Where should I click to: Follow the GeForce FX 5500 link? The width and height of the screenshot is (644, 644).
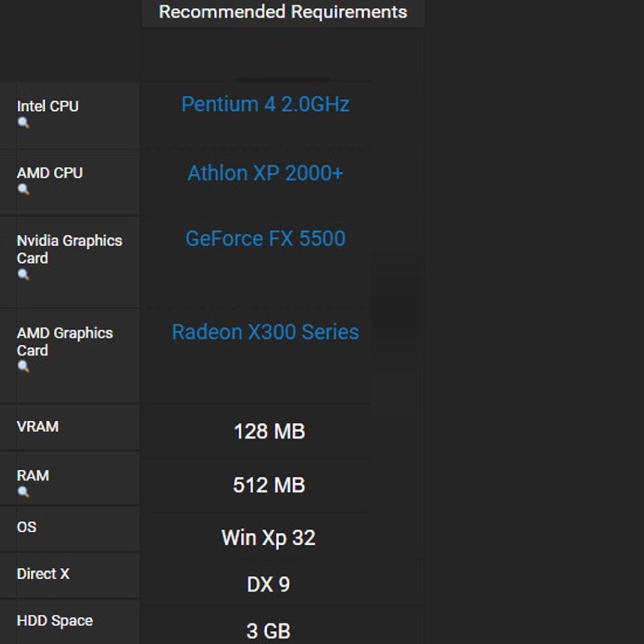[x=265, y=239]
